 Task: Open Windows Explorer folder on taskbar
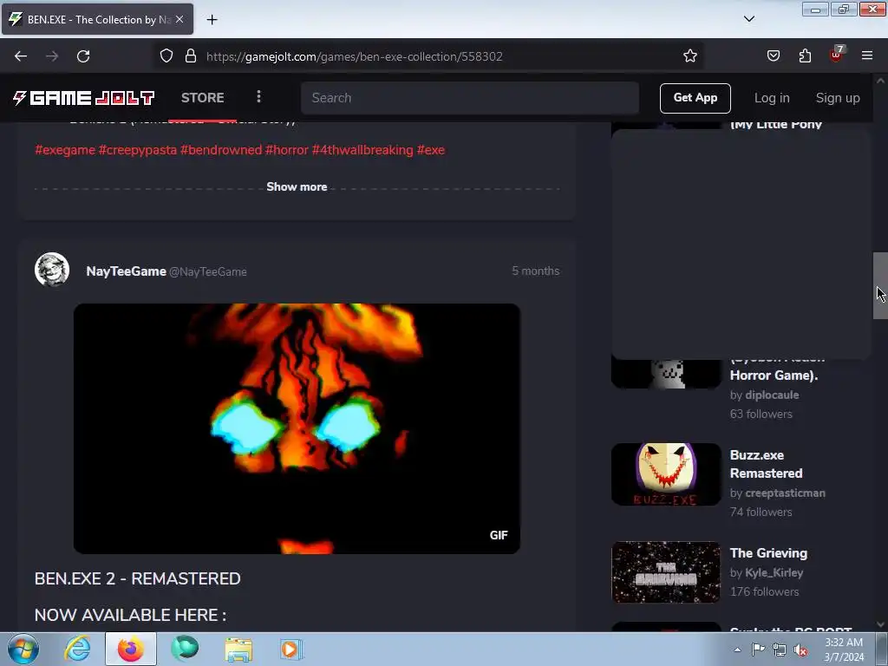pyautogui.click(x=238, y=650)
